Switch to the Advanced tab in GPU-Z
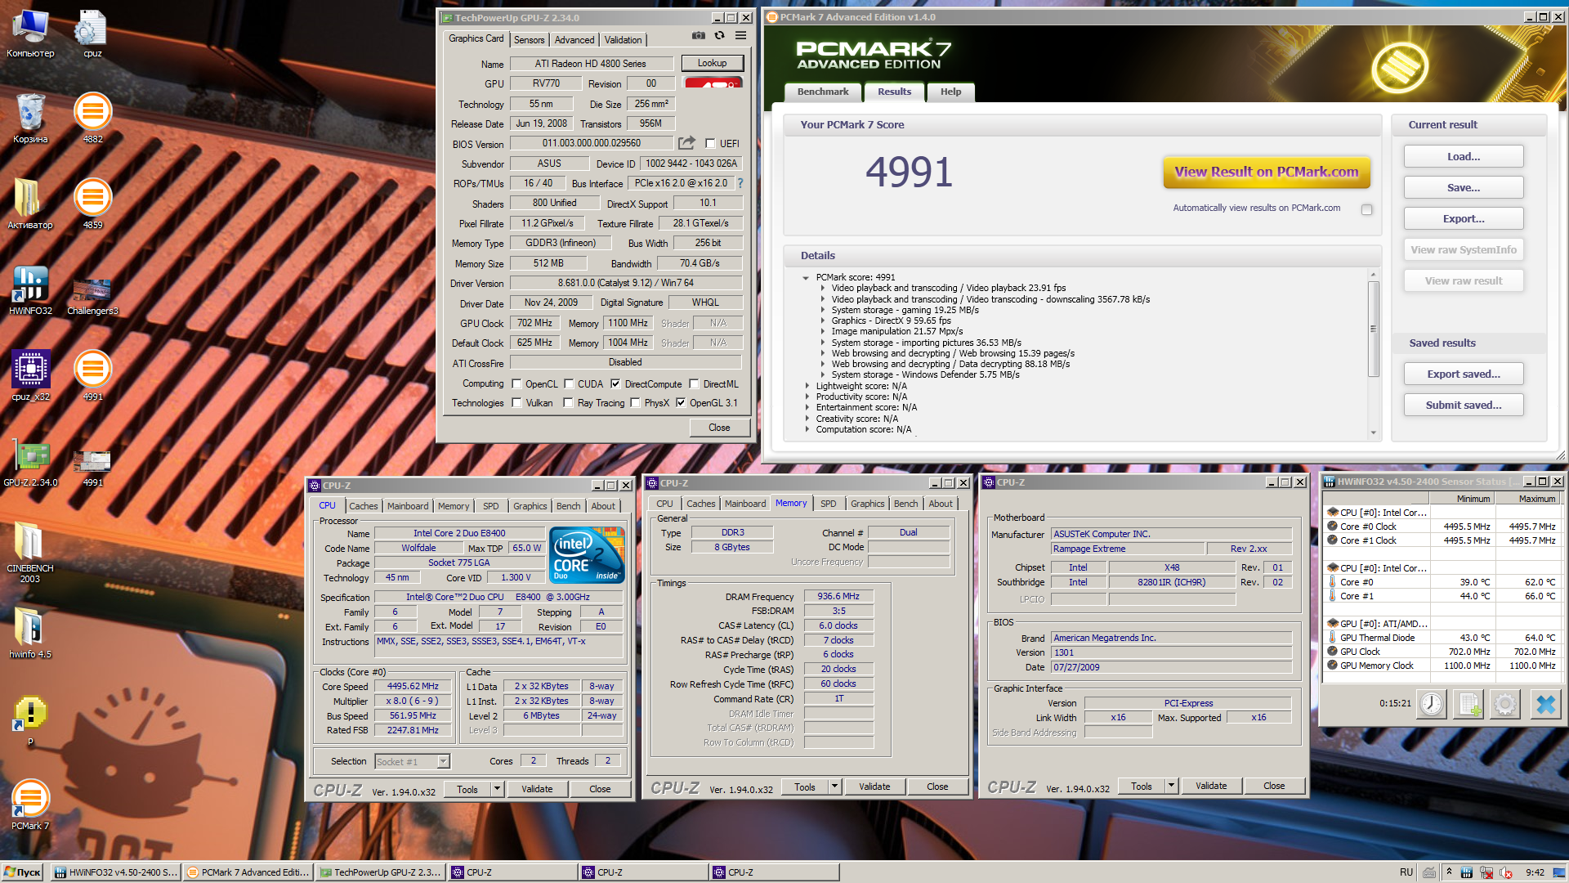The width and height of the screenshot is (1569, 883). [574, 40]
